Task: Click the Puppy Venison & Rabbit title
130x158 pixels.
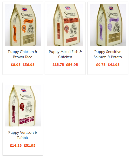Action: (x=23, y=135)
